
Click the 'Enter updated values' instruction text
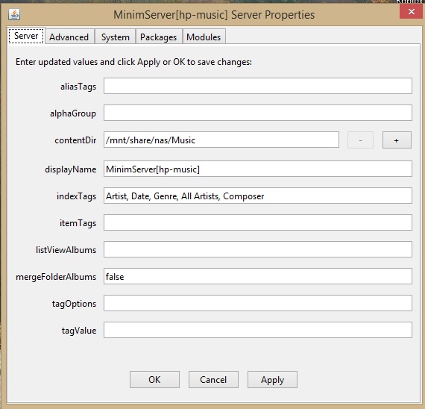pos(133,62)
